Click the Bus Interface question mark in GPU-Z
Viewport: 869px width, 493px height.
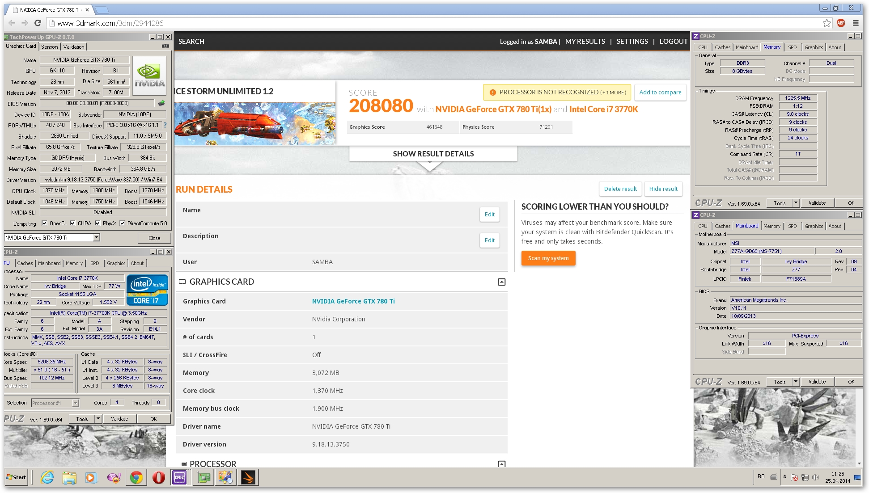point(165,125)
